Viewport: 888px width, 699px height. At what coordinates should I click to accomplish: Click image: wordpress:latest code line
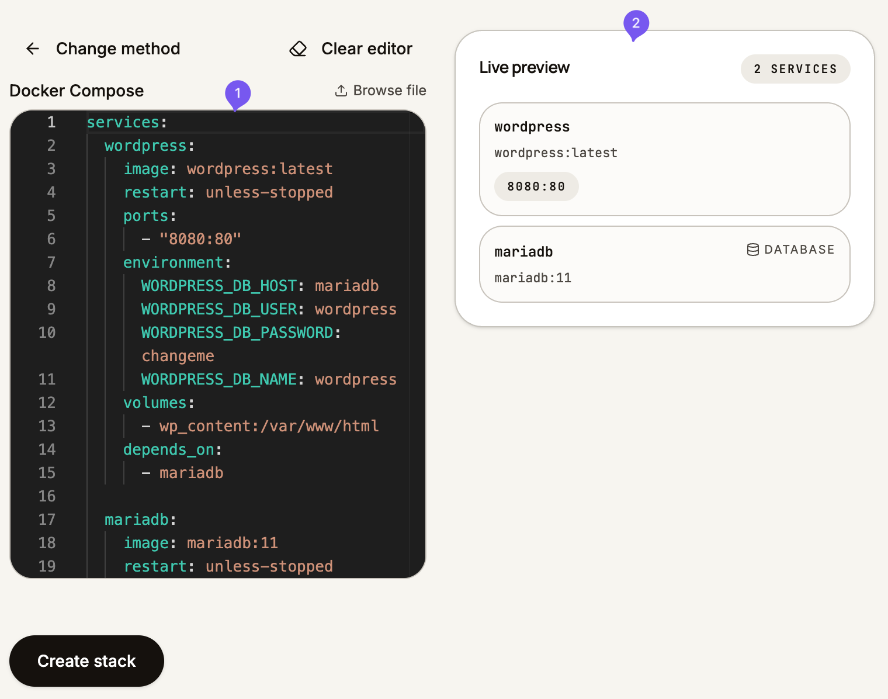[x=228, y=169]
